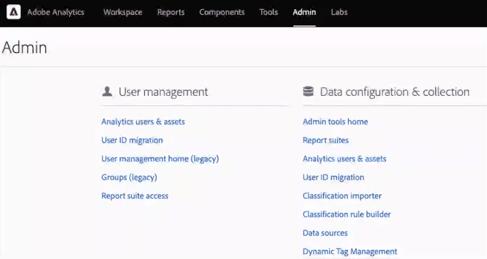
Task: Open the Groups (legacy) link
Action: [x=129, y=177]
